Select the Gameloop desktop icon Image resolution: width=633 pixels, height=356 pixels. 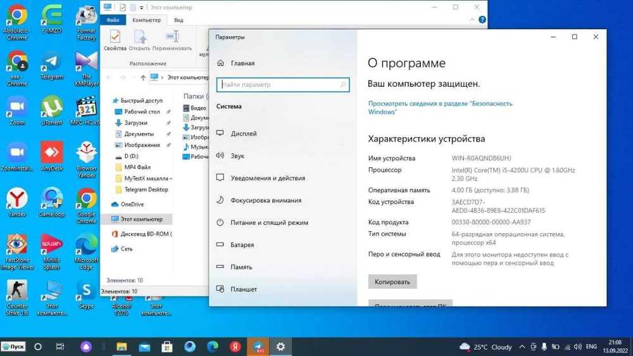click(x=52, y=203)
